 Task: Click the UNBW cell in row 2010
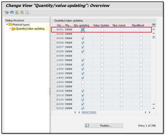click(69, 95)
